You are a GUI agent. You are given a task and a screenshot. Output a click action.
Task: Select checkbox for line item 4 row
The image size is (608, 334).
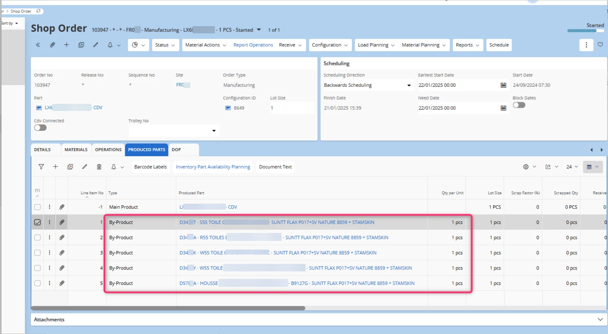pyautogui.click(x=37, y=268)
